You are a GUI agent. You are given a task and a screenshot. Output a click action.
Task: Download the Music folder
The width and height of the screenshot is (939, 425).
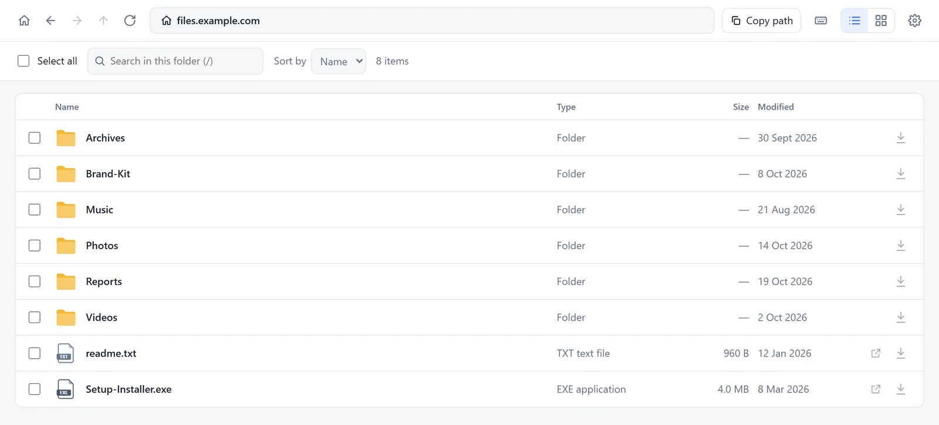901,209
